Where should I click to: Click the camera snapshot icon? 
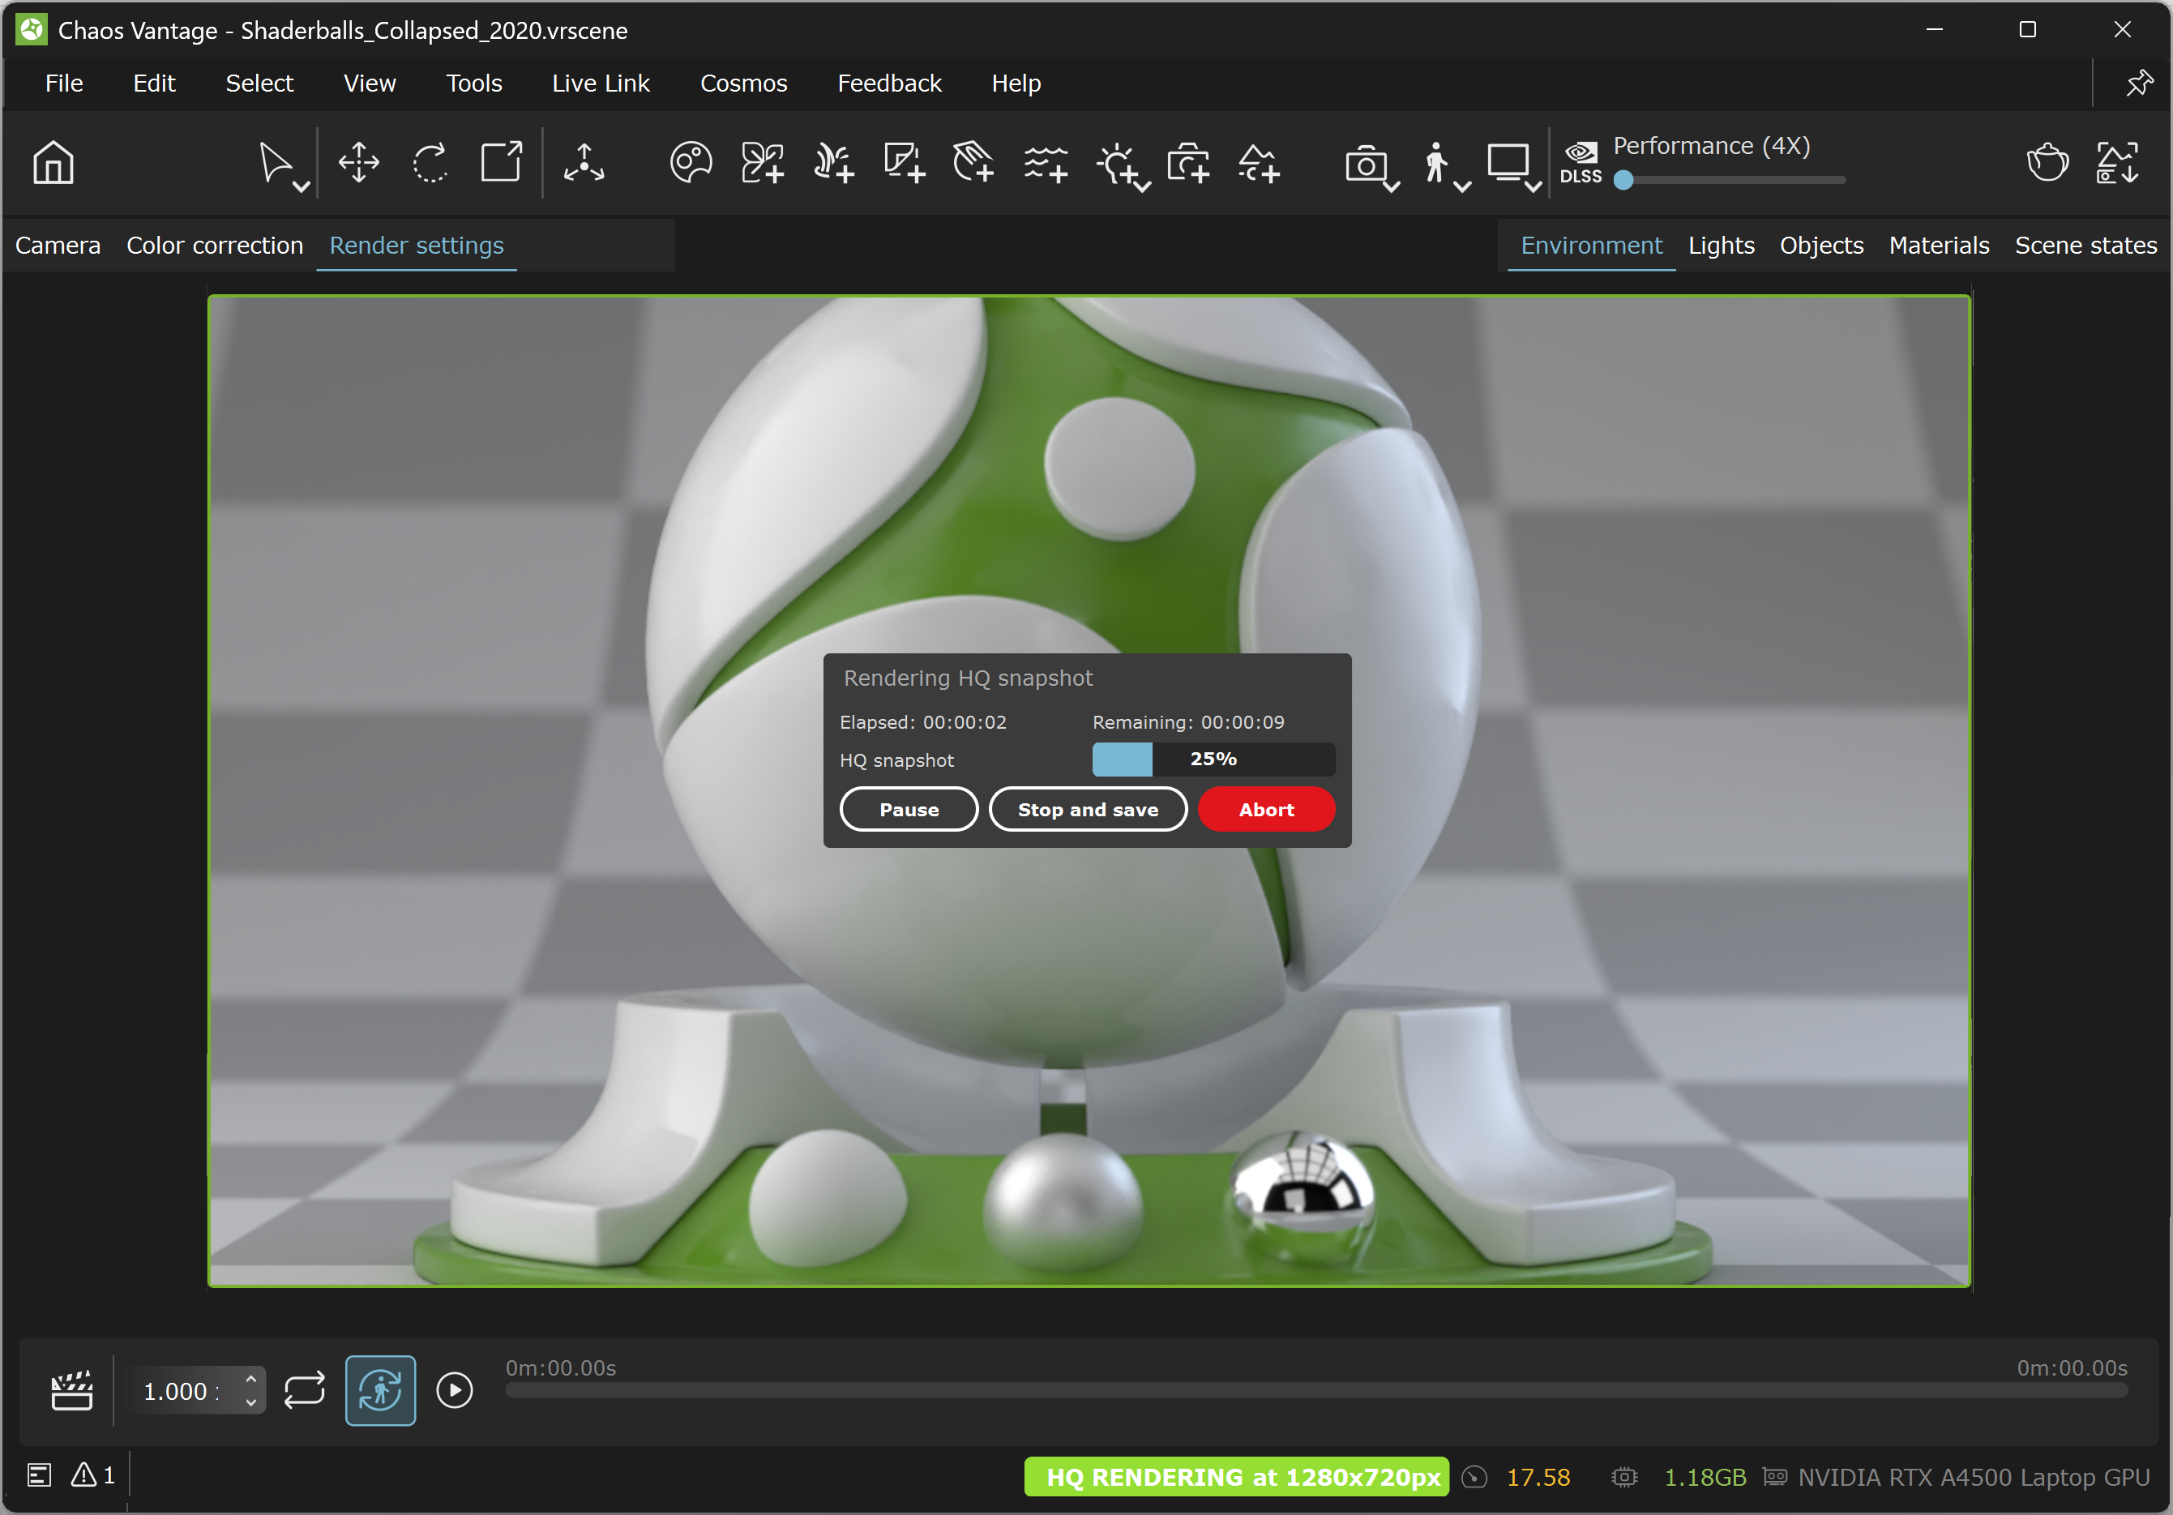tap(1365, 165)
